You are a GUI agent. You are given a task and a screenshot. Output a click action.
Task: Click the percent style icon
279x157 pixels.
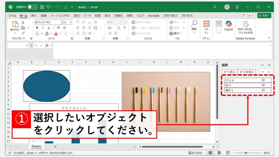coord(119,28)
